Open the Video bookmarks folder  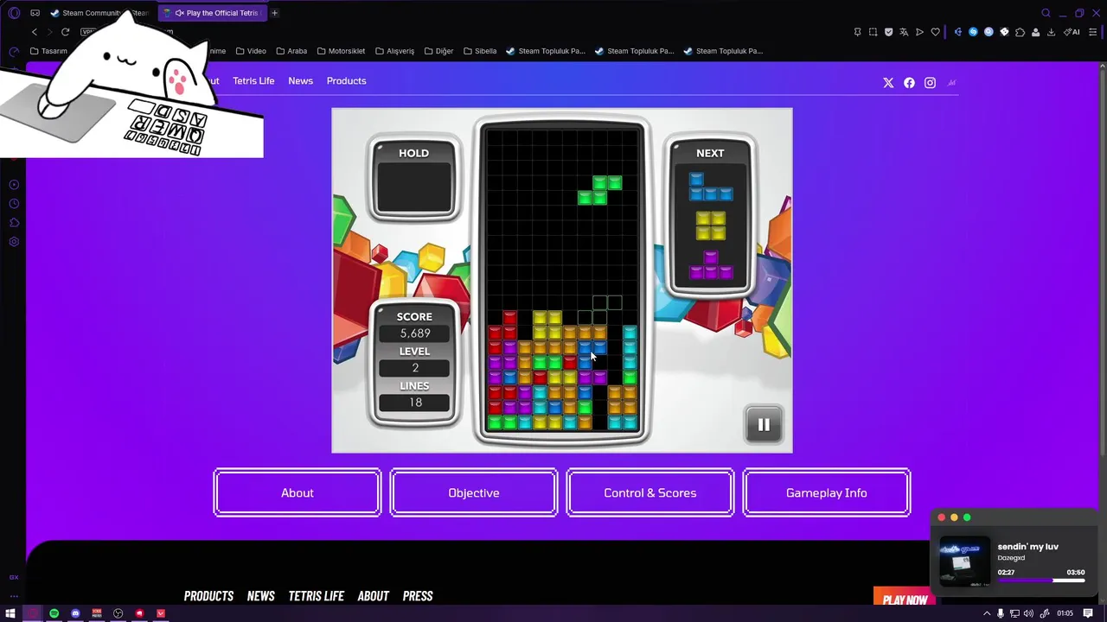coord(251,51)
